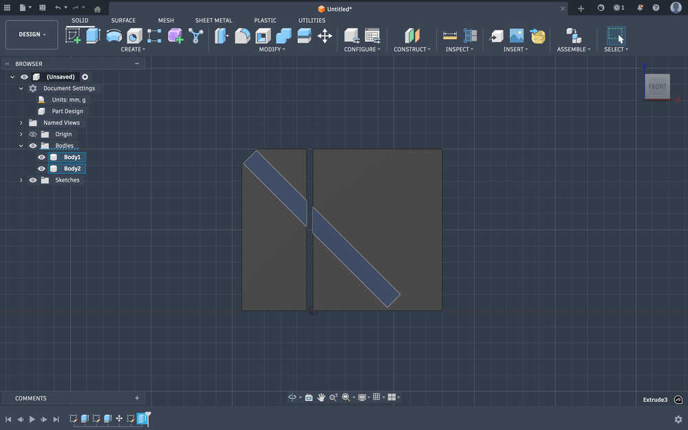
Task: Click the activate component radio button
Action: pos(85,77)
